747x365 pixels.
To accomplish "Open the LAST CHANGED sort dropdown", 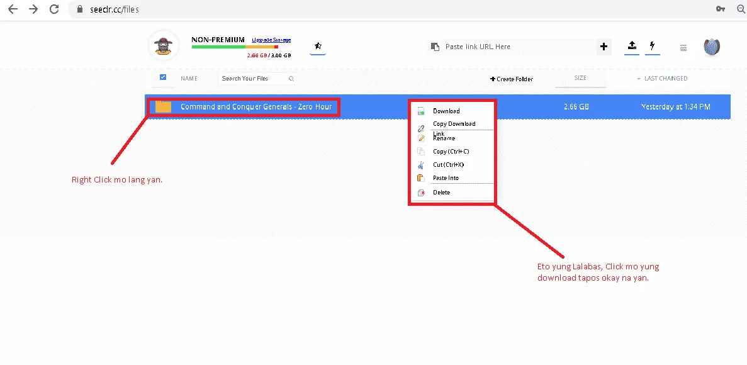I will 662,79.
